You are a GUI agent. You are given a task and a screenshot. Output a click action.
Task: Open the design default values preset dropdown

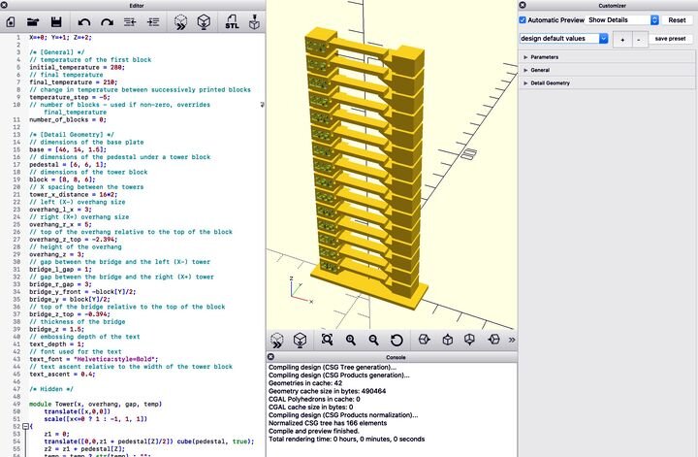point(563,39)
